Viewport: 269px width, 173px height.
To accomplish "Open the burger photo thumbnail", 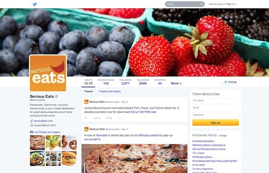I will 69,158.
